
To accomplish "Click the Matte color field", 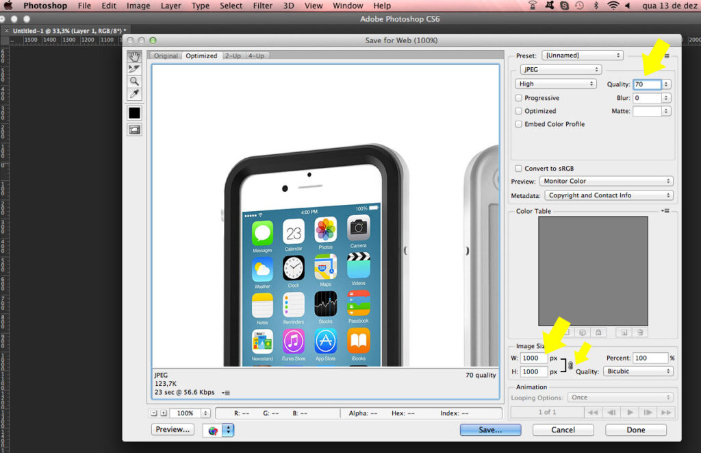I will (x=647, y=111).
